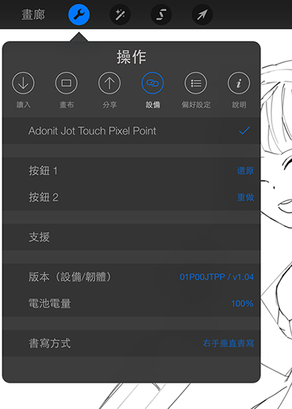Image resolution: width=292 pixels, height=409 pixels.
Task: Open the 說明 help tab
Action: point(239,90)
